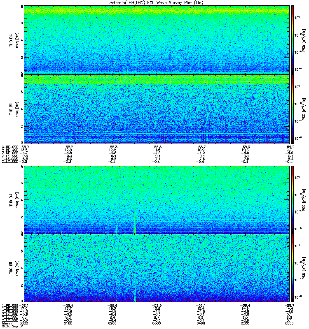Click the THB X_RE_GSE value -59.0
The image size is (309, 329).
point(245,147)
